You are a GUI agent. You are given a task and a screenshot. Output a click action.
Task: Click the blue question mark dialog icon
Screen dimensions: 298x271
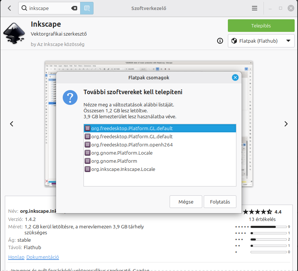pos(70,98)
